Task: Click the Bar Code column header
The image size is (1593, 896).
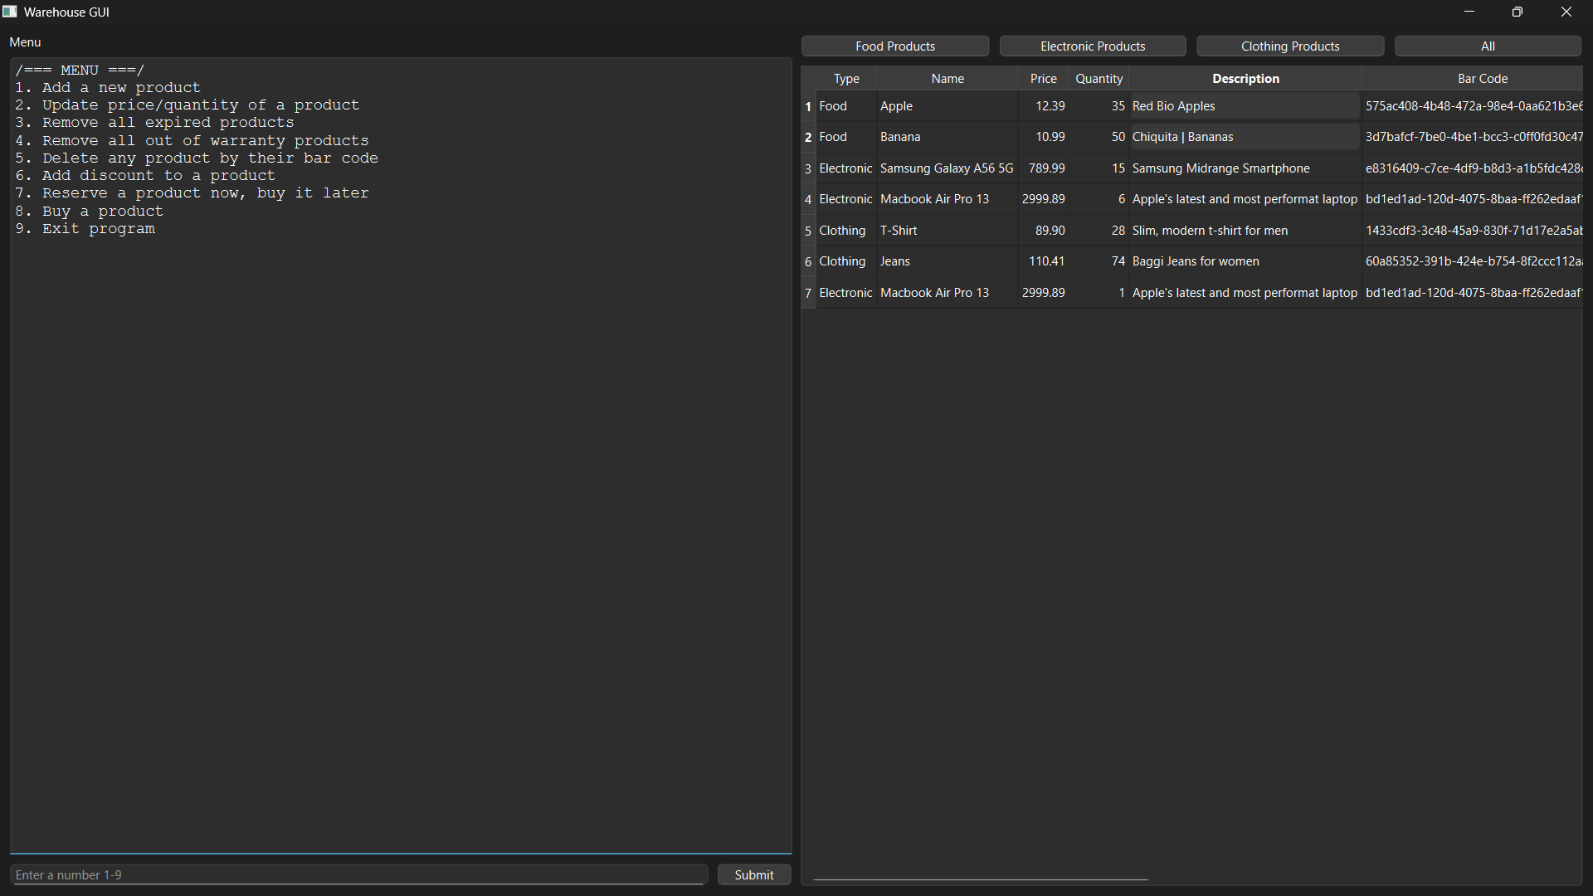Action: click(1482, 79)
